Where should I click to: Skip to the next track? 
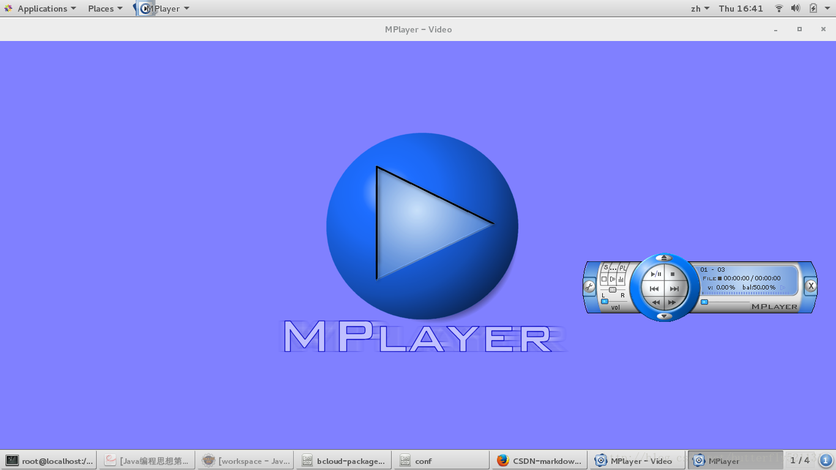(x=674, y=289)
